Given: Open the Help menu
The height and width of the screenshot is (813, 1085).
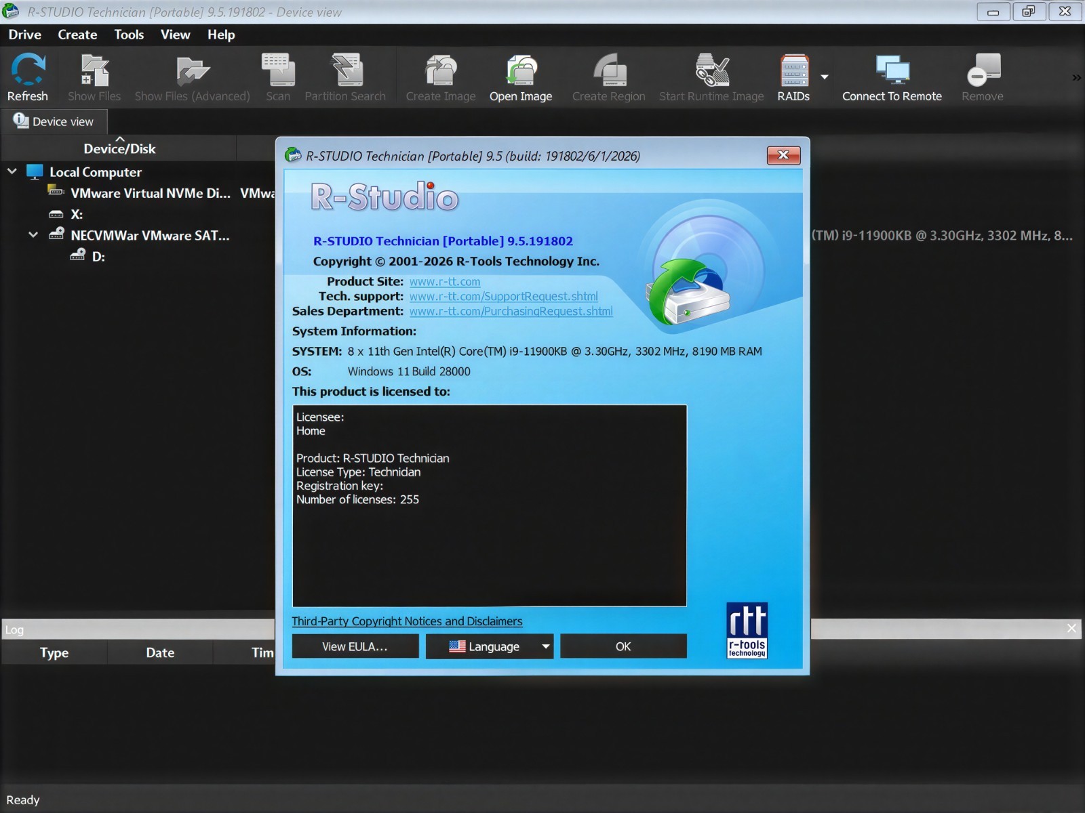Looking at the screenshot, I should (x=221, y=35).
